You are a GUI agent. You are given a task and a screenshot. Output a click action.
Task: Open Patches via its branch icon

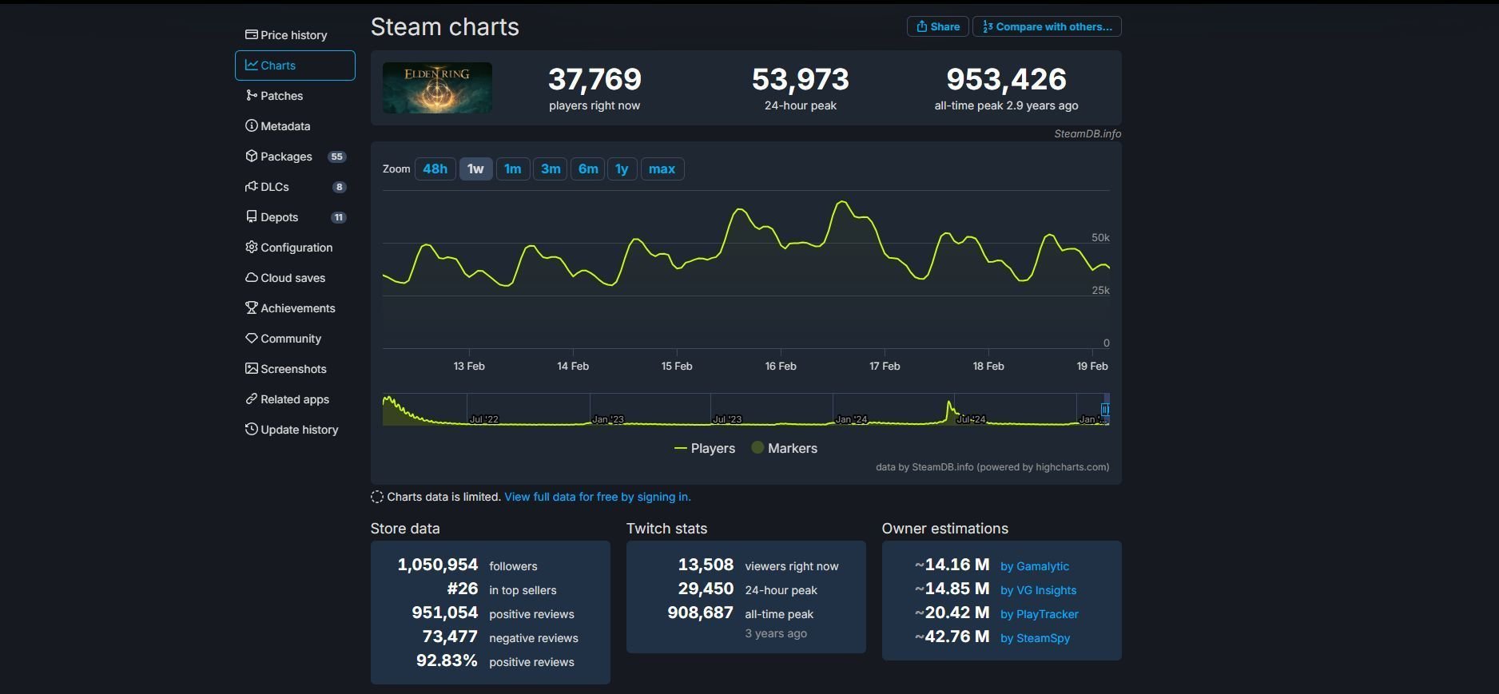pos(251,95)
